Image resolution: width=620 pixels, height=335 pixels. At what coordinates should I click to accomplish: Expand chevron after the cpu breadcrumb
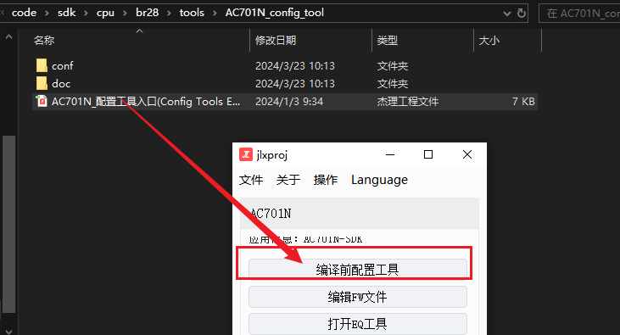point(125,13)
